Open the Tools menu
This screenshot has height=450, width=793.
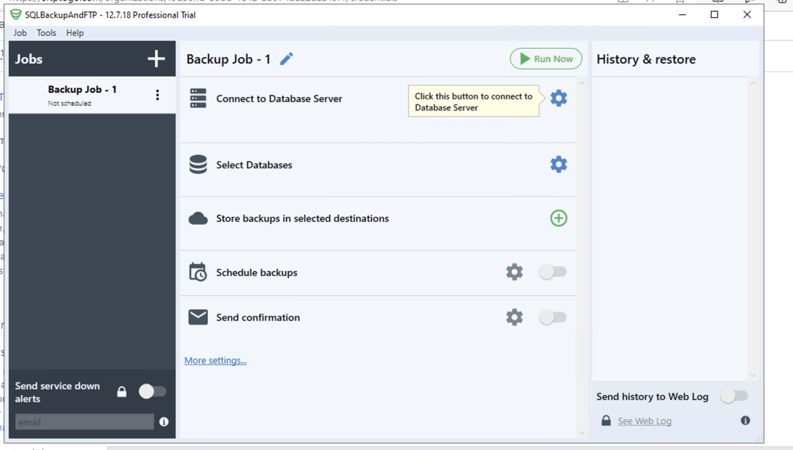(46, 33)
